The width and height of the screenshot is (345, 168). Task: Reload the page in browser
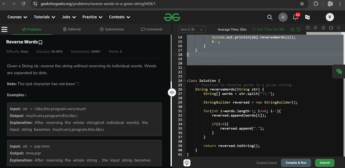tap(24, 4)
